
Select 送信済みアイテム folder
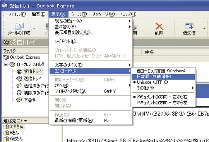[36, 86]
